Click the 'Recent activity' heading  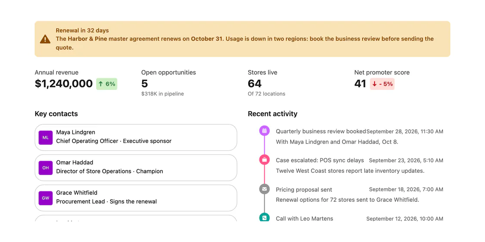coord(272,114)
